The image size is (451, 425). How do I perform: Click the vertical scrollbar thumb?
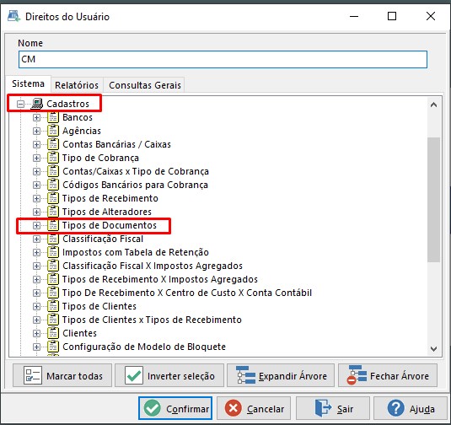[434, 200]
